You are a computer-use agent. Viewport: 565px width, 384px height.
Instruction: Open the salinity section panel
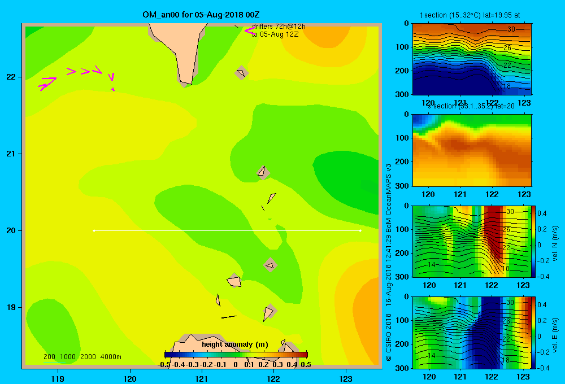tap(472, 150)
